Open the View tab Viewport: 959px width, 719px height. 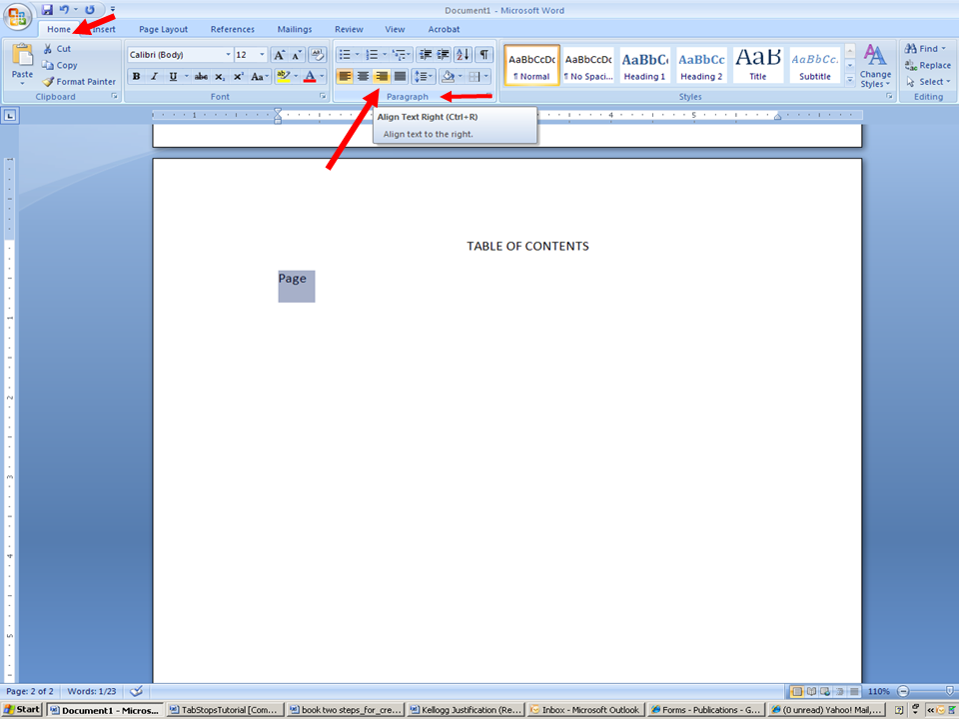click(395, 29)
